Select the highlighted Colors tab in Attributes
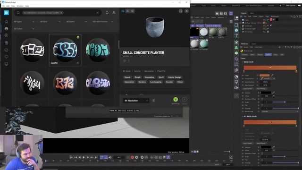The width and height of the screenshot is (302, 170). coord(268,55)
